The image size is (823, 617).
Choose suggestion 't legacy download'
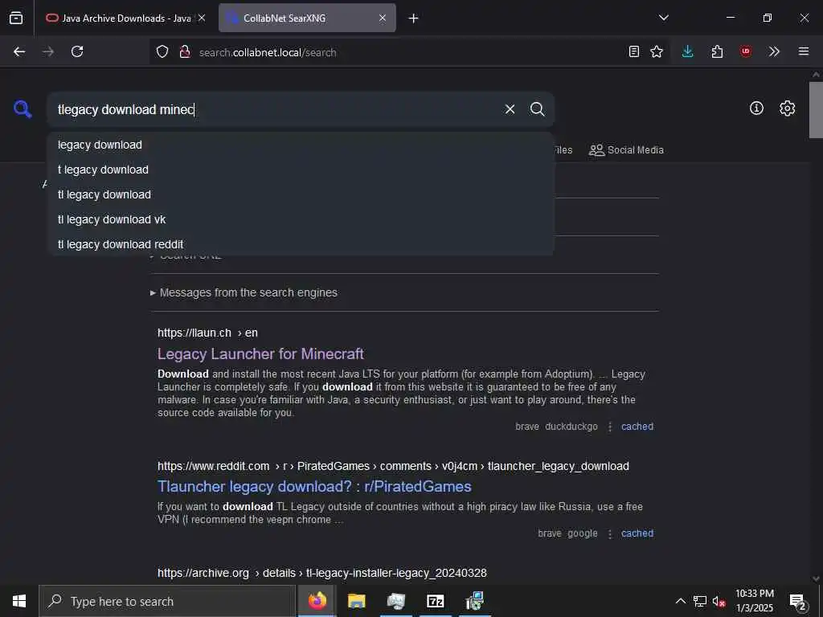301,170
